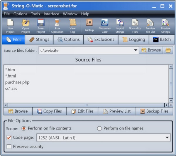Uncheck the Code page checkbox
176x156 pixels.
pyautogui.click(x=9, y=137)
